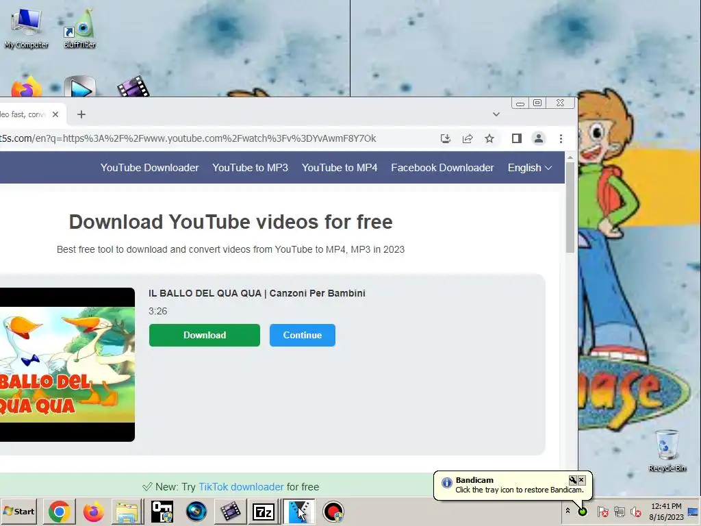This screenshot has width=701, height=526.
Task: Click the scrollbar up arrow
Action: 570,158
